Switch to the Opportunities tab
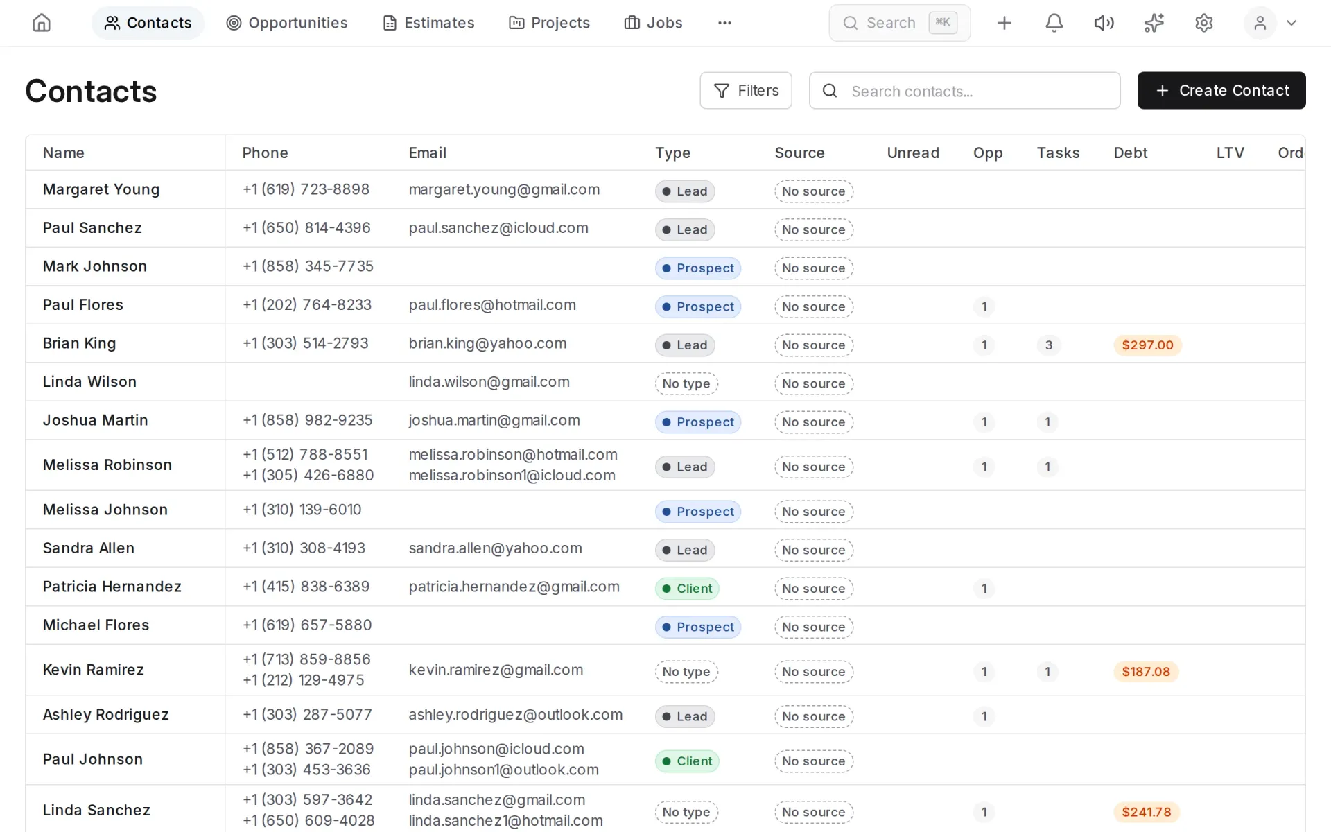This screenshot has width=1331, height=832. pos(287,23)
